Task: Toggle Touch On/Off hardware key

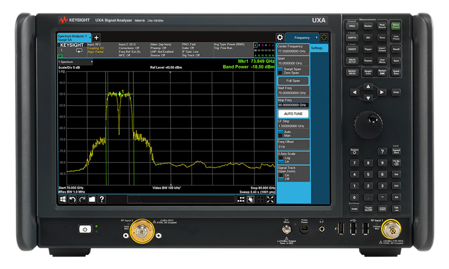Action: click(x=368, y=209)
